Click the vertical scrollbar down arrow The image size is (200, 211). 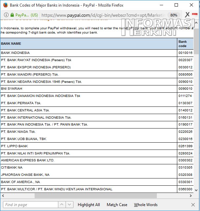click(x=196, y=190)
